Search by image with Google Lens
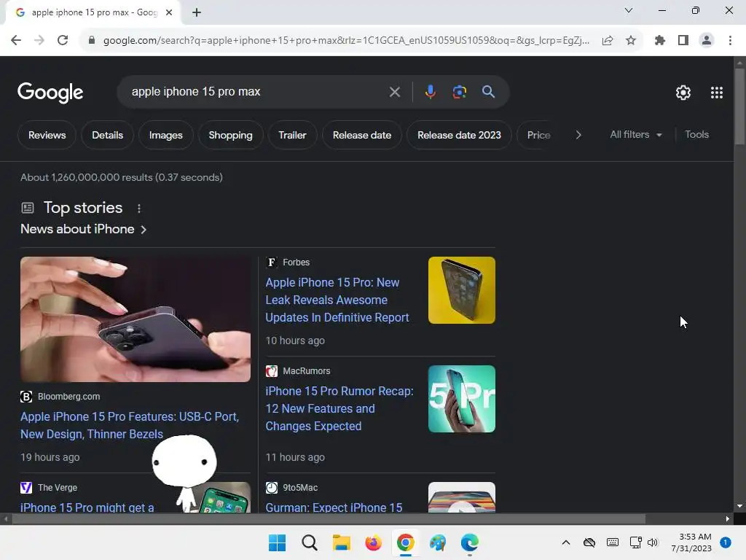Screen dimensions: 746x560 pos(459,92)
